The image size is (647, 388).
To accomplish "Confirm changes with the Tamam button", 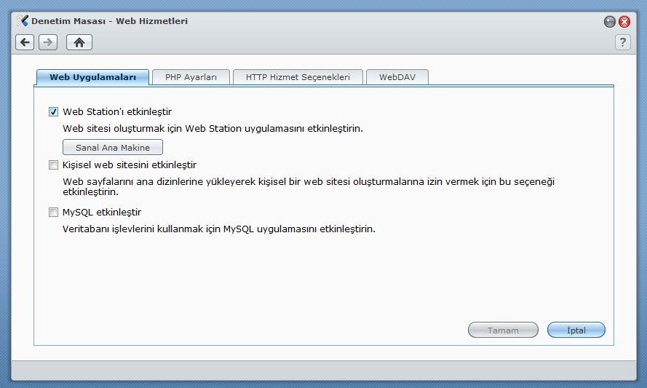I will (503, 330).
